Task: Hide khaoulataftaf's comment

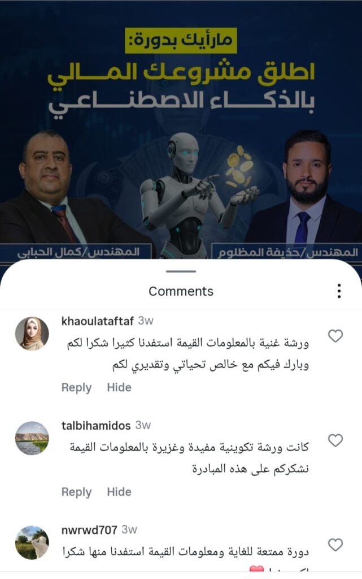Action: [x=119, y=387]
